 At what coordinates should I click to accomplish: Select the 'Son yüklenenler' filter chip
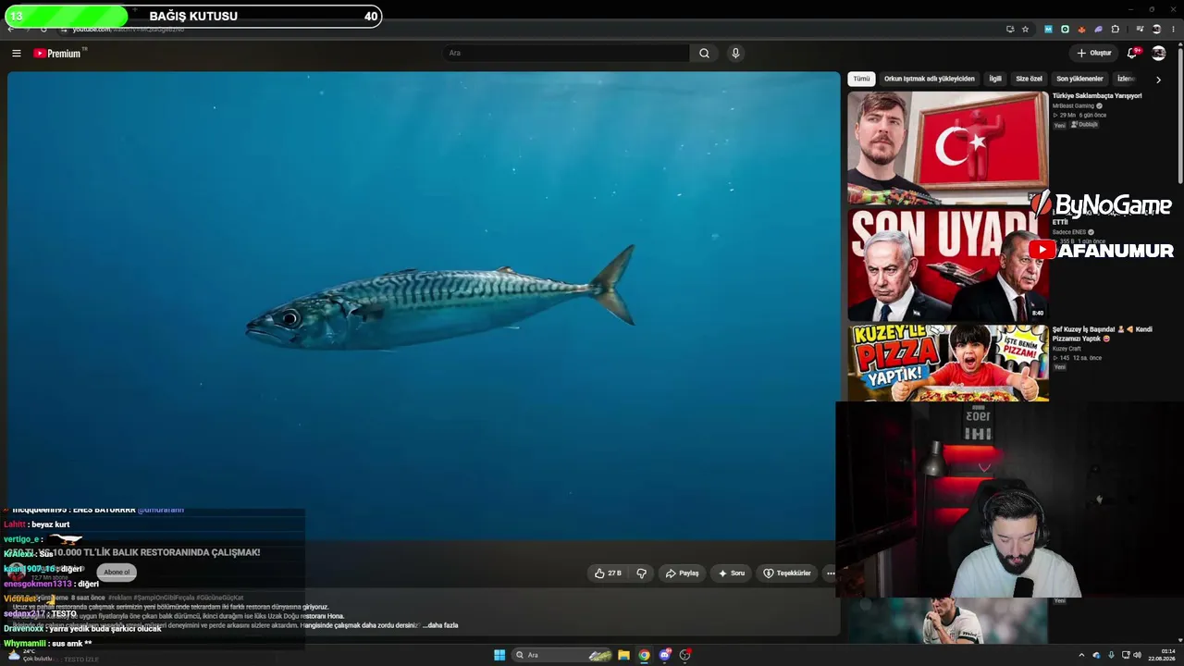click(x=1079, y=80)
